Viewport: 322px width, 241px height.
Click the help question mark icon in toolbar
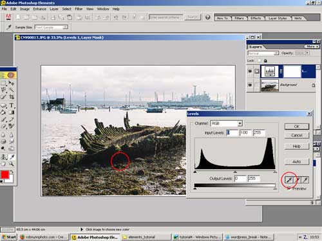coord(207,17)
